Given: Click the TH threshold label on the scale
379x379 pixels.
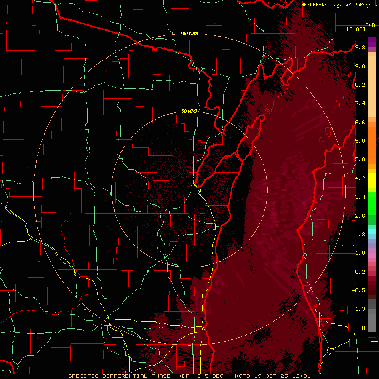Looking at the screenshot, I should (362, 328).
